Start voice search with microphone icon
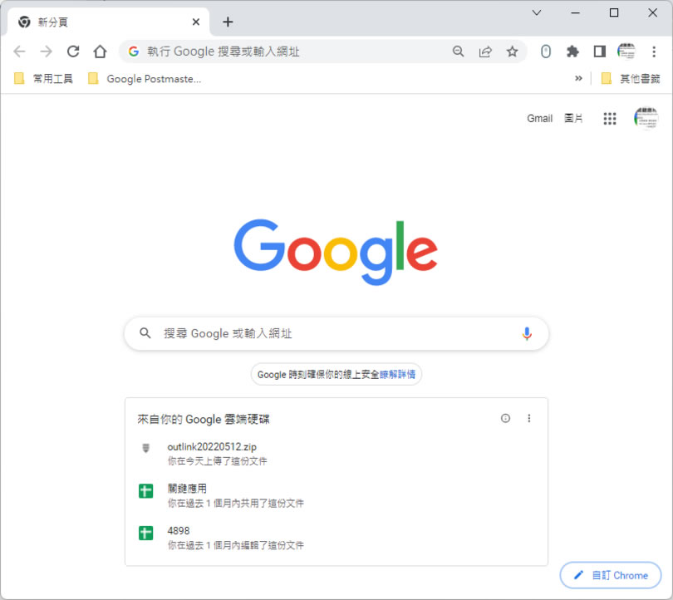Screen dimensions: 673x600 coord(527,333)
